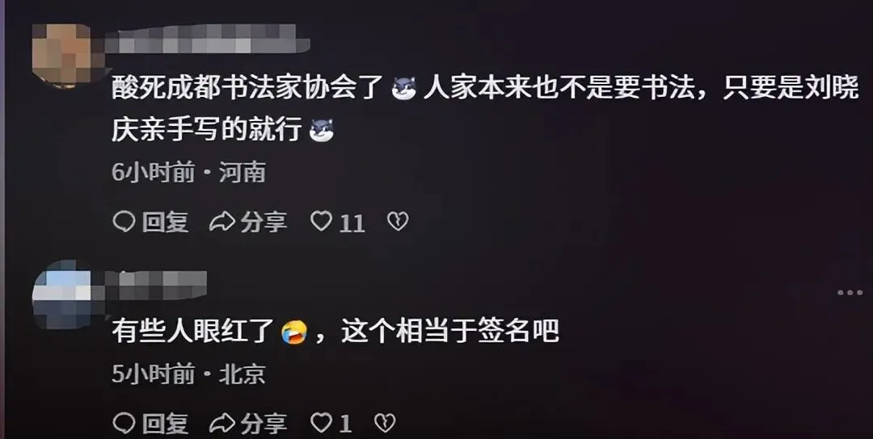Click reply bubble icon on Beijing comment
This screenshot has height=439, width=873.
pyautogui.click(x=124, y=423)
